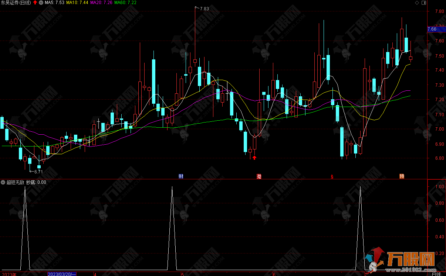Click the 超短无敌 indicator name

coord(15,182)
